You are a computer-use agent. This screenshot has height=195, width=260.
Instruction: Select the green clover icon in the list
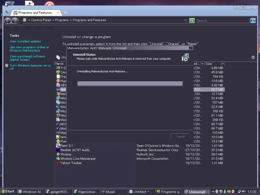[x=58, y=72]
